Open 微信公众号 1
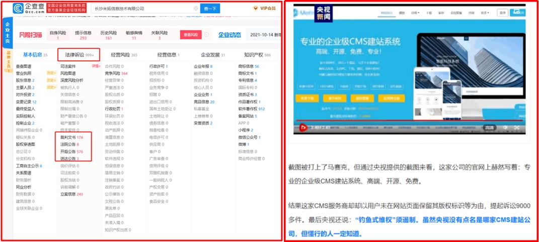 pyautogui.click(x=250, y=137)
